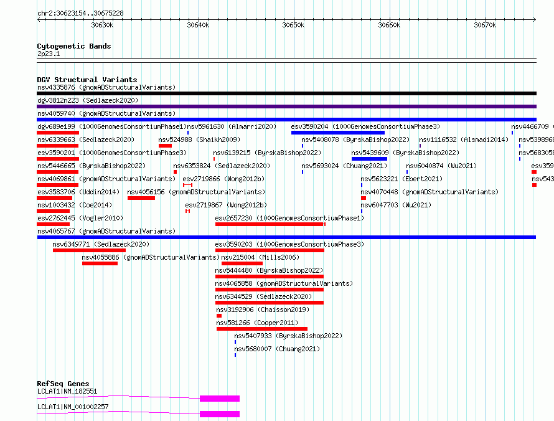Click nsv5407933 ByrskaBishop2022 label
Screen dimensions: 554x421
pyautogui.click(x=288, y=336)
